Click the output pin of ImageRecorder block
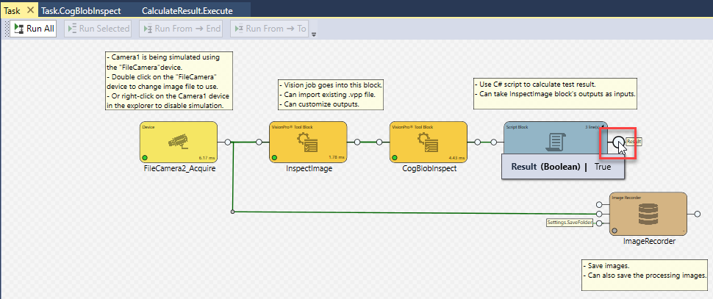This screenshot has width=713, height=299. tap(696, 214)
